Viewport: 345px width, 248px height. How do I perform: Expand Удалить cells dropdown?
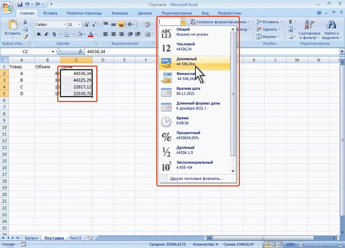tap(279, 29)
